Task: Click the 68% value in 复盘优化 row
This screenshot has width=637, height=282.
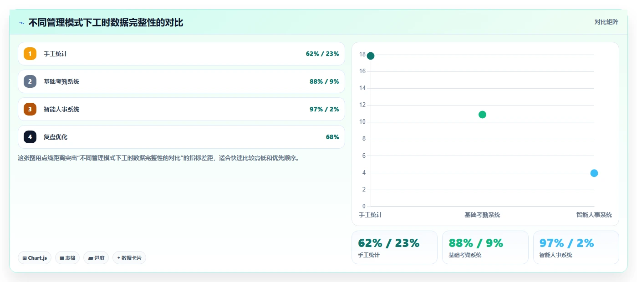Action: click(x=332, y=137)
